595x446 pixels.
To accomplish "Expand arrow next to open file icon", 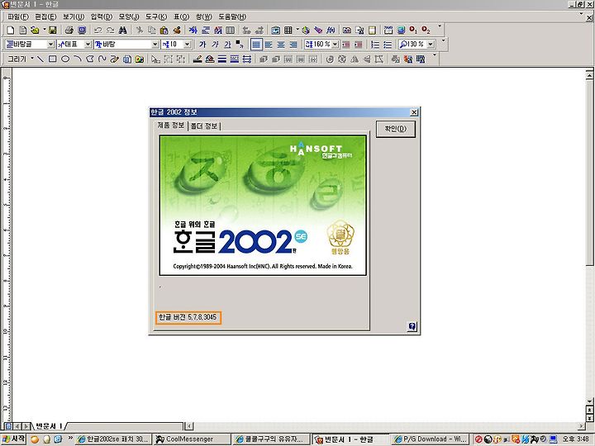I will 44,29.
